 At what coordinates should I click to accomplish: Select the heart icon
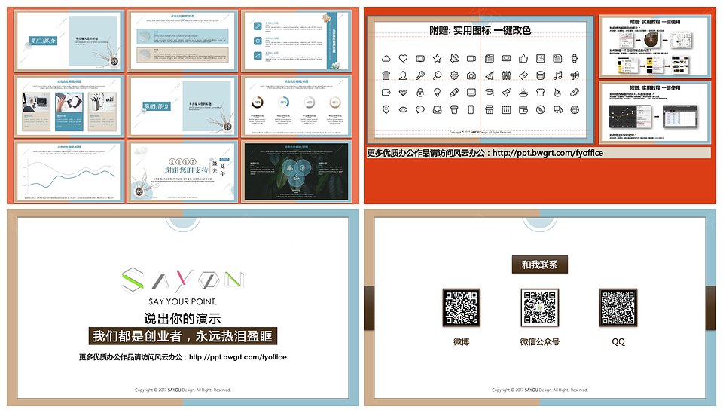point(403,58)
